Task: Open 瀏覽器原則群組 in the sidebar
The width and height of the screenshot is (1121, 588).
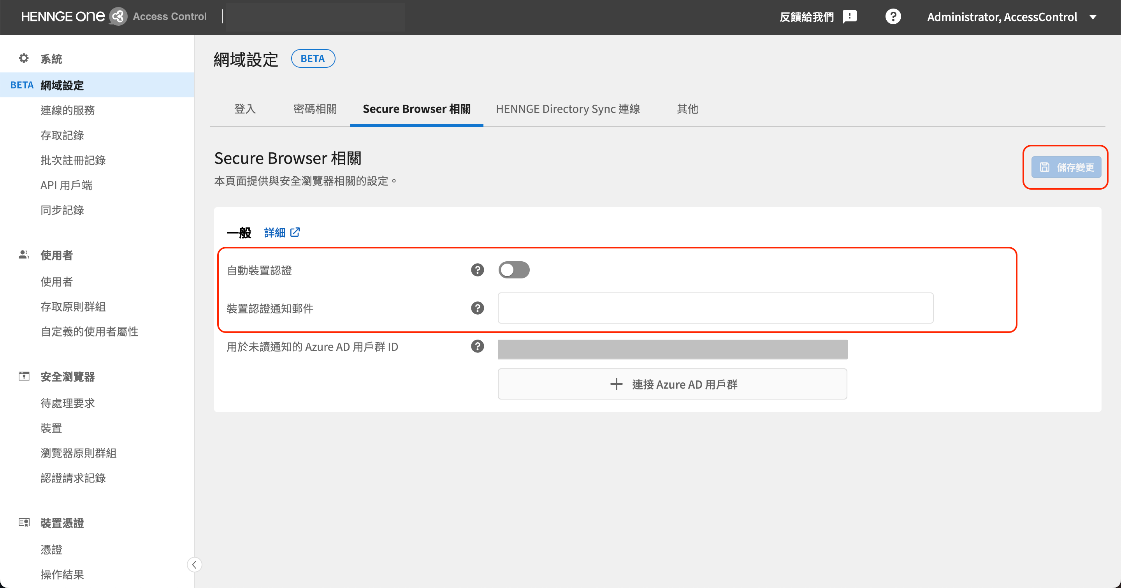Action: pos(78,452)
